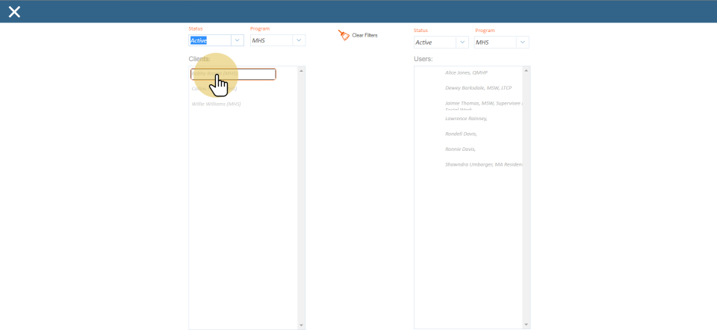This screenshot has height=330, width=717.
Task: Open the clients Program dropdown arrow
Action: pos(299,40)
